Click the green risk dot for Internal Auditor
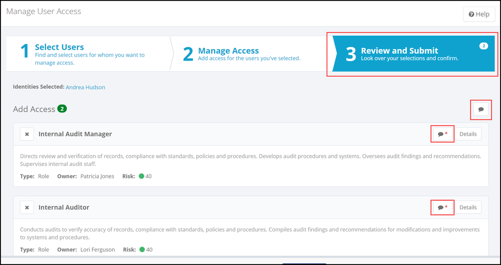Image resolution: width=501 pixels, height=265 pixels. 141,249
